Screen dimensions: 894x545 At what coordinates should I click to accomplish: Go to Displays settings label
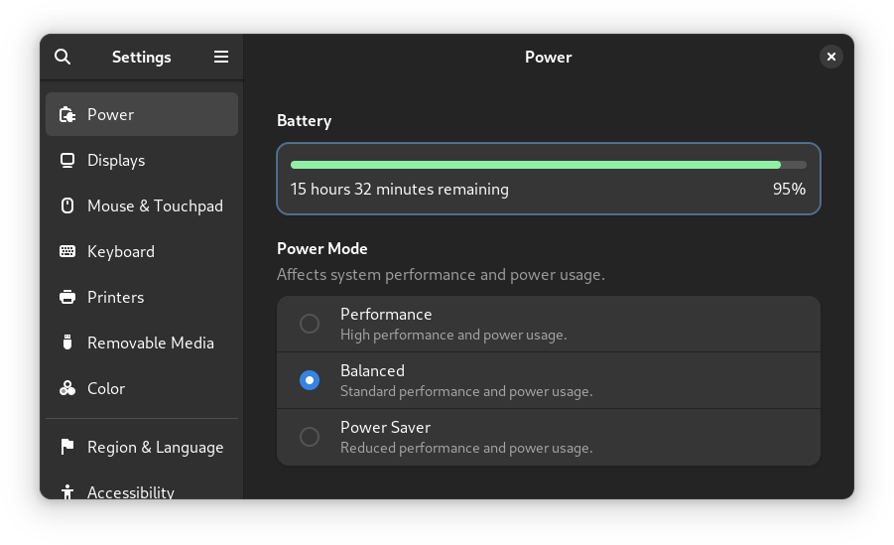116,161
